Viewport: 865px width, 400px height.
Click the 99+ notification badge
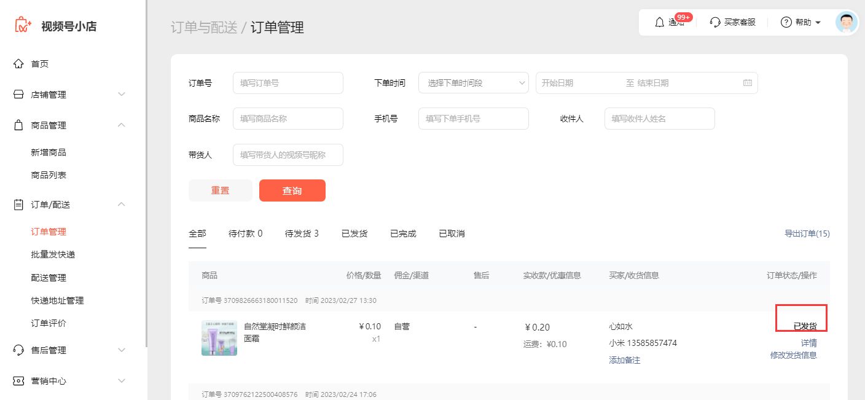coord(684,17)
